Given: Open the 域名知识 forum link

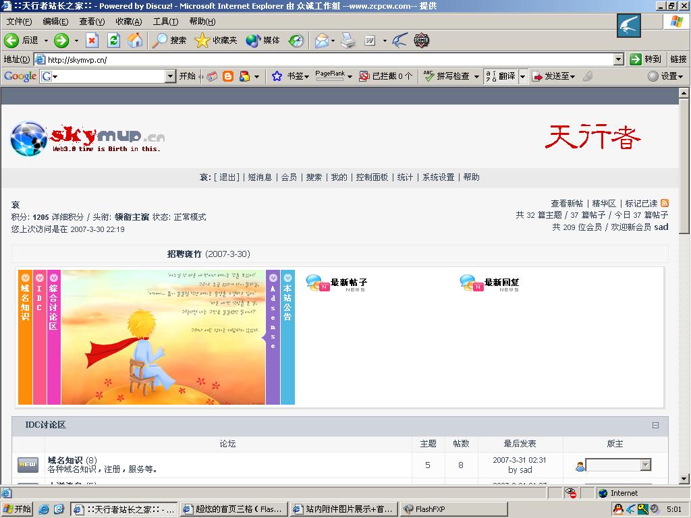Looking at the screenshot, I should pos(65,460).
